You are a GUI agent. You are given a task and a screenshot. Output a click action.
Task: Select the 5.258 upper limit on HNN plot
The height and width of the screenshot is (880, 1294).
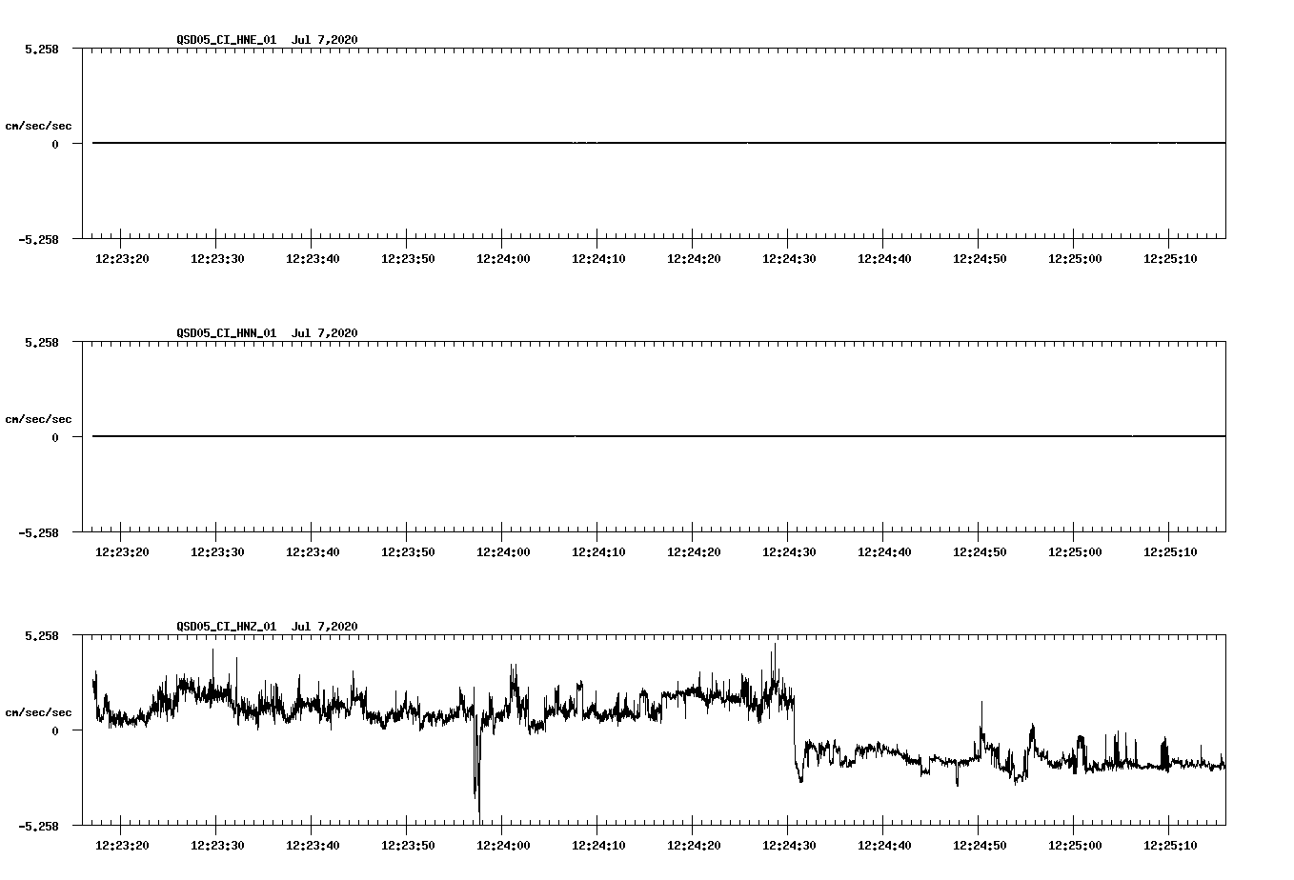click(42, 343)
